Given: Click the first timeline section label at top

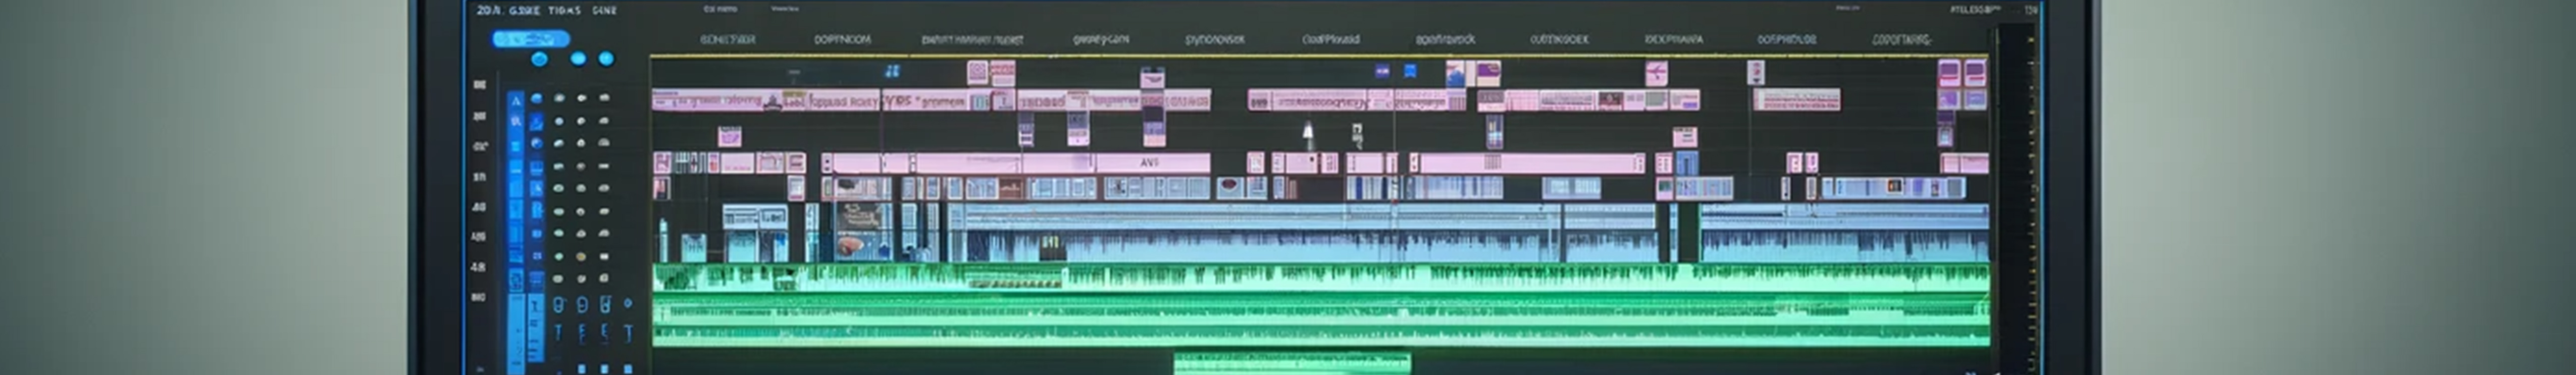Looking at the screenshot, I should pyautogui.click(x=727, y=40).
